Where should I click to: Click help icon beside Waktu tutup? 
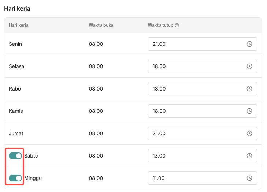pyautogui.click(x=177, y=25)
